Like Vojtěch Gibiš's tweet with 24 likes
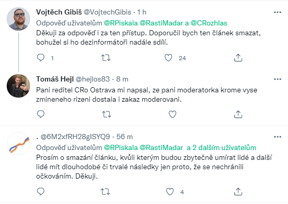This screenshot has height=204, width=288. (168, 58)
